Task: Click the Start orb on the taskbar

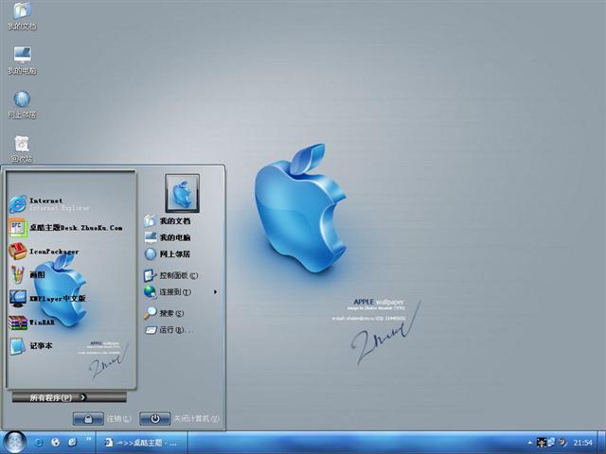Action: [14, 441]
